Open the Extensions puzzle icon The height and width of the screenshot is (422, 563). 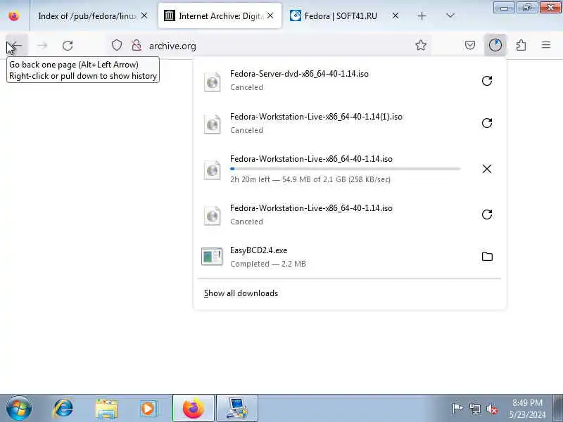(x=521, y=45)
